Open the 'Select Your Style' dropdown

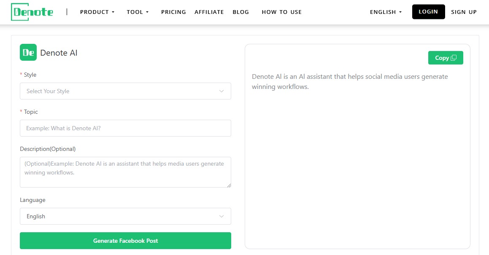(125, 91)
